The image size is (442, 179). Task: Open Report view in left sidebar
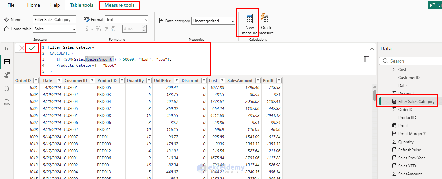7,49
